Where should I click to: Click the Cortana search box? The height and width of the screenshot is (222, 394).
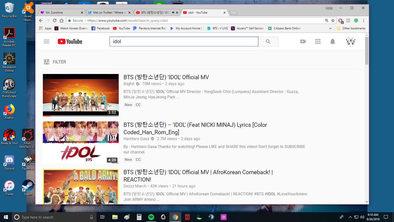coord(54,217)
